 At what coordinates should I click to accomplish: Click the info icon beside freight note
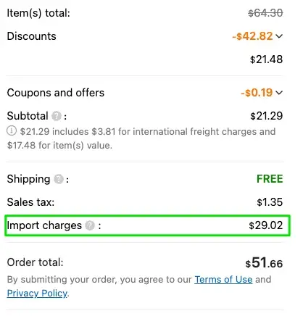tap(12, 131)
